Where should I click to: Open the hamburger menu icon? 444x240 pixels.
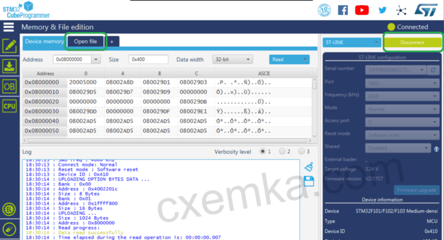(x=9, y=27)
